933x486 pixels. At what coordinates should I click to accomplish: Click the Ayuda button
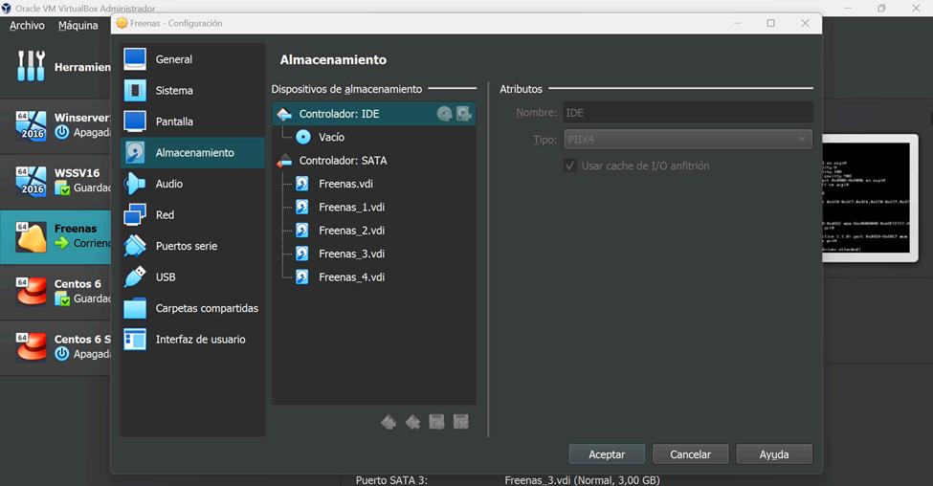tap(774, 453)
